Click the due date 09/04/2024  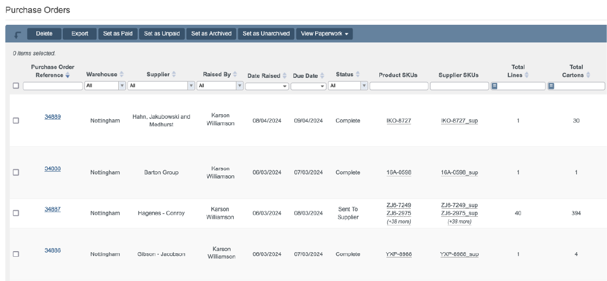(309, 121)
